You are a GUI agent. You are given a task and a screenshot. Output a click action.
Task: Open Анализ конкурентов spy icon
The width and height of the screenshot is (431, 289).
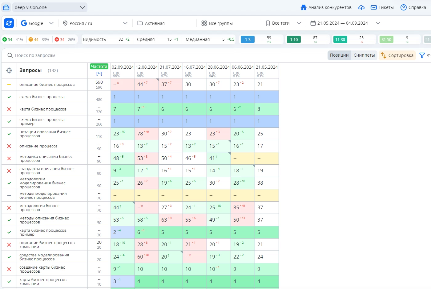point(304,7)
